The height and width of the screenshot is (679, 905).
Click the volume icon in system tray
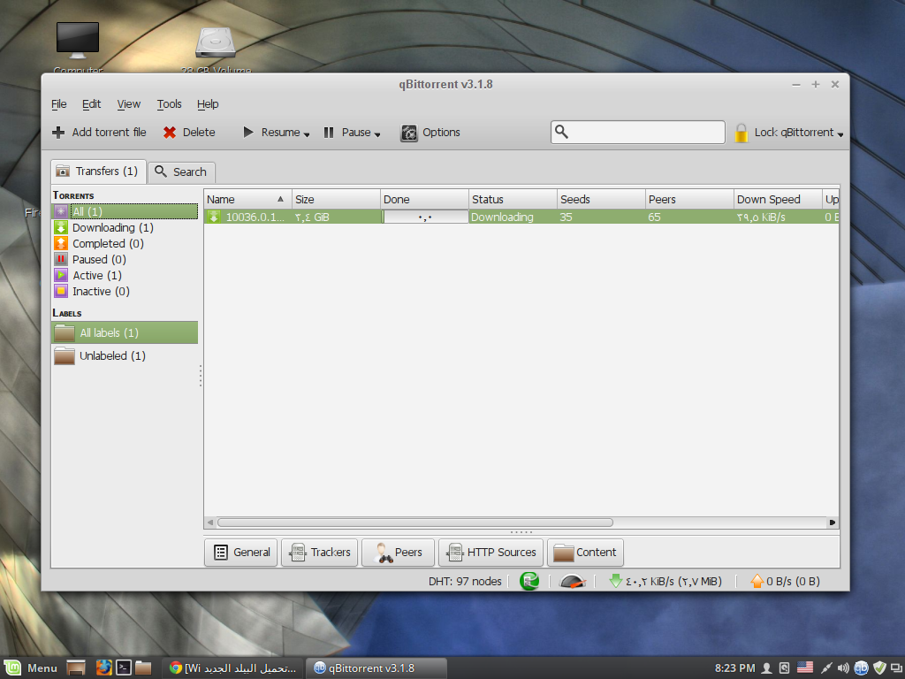(842, 668)
